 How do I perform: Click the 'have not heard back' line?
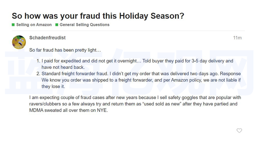tap(63, 67)
